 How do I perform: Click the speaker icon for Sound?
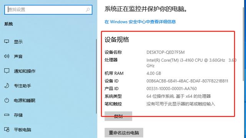pyautogui.click(x=7, y=56)
